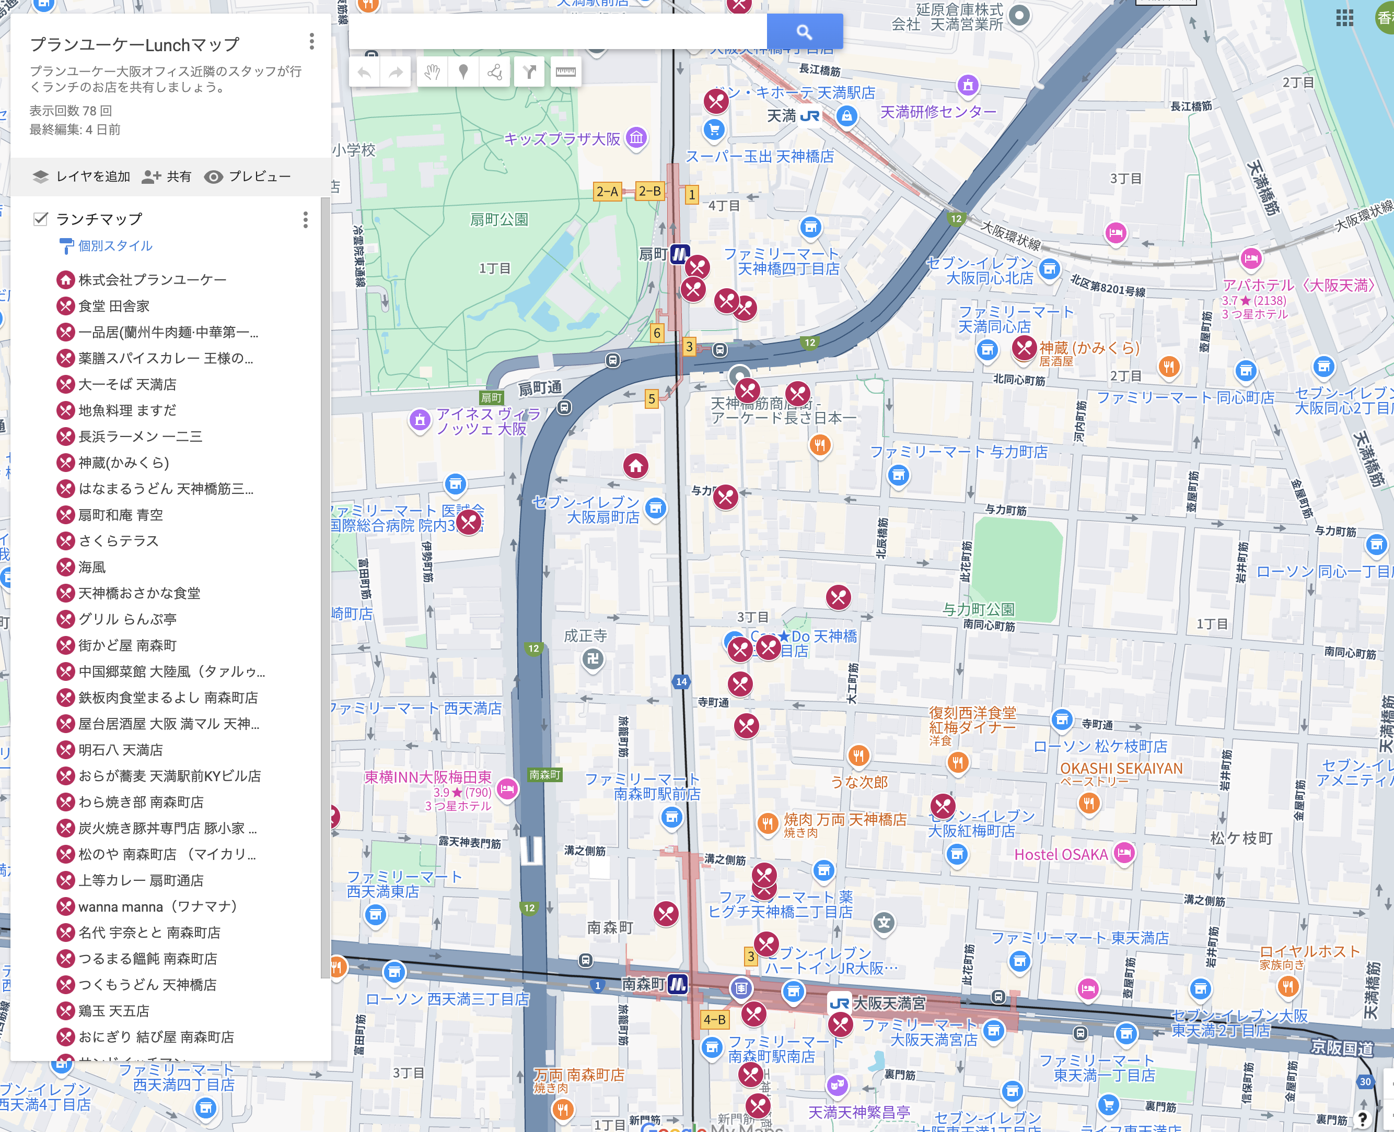Click the redo arrow in map toolbar
The height and width of the screenshot is (1132, 1394).
tap(396, 72)
